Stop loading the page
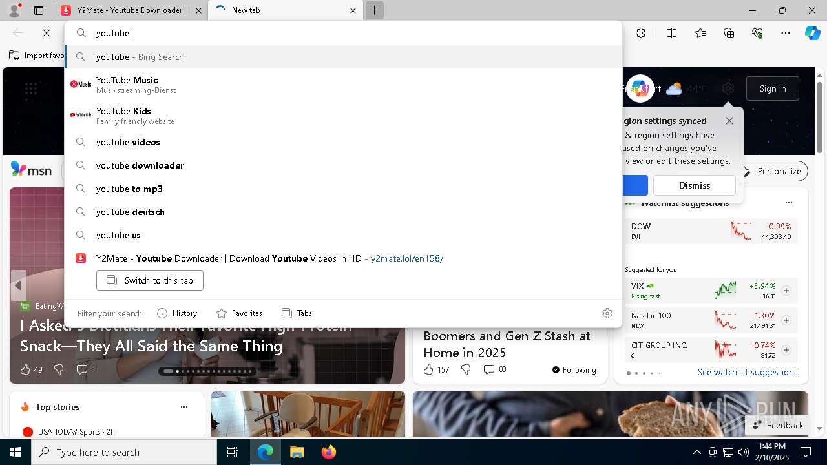827x465 pixels. (x=47, y=33)
